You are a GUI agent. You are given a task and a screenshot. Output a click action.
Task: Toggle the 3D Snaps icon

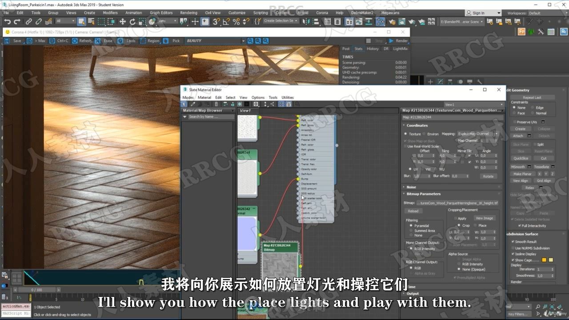click(216, 21)
